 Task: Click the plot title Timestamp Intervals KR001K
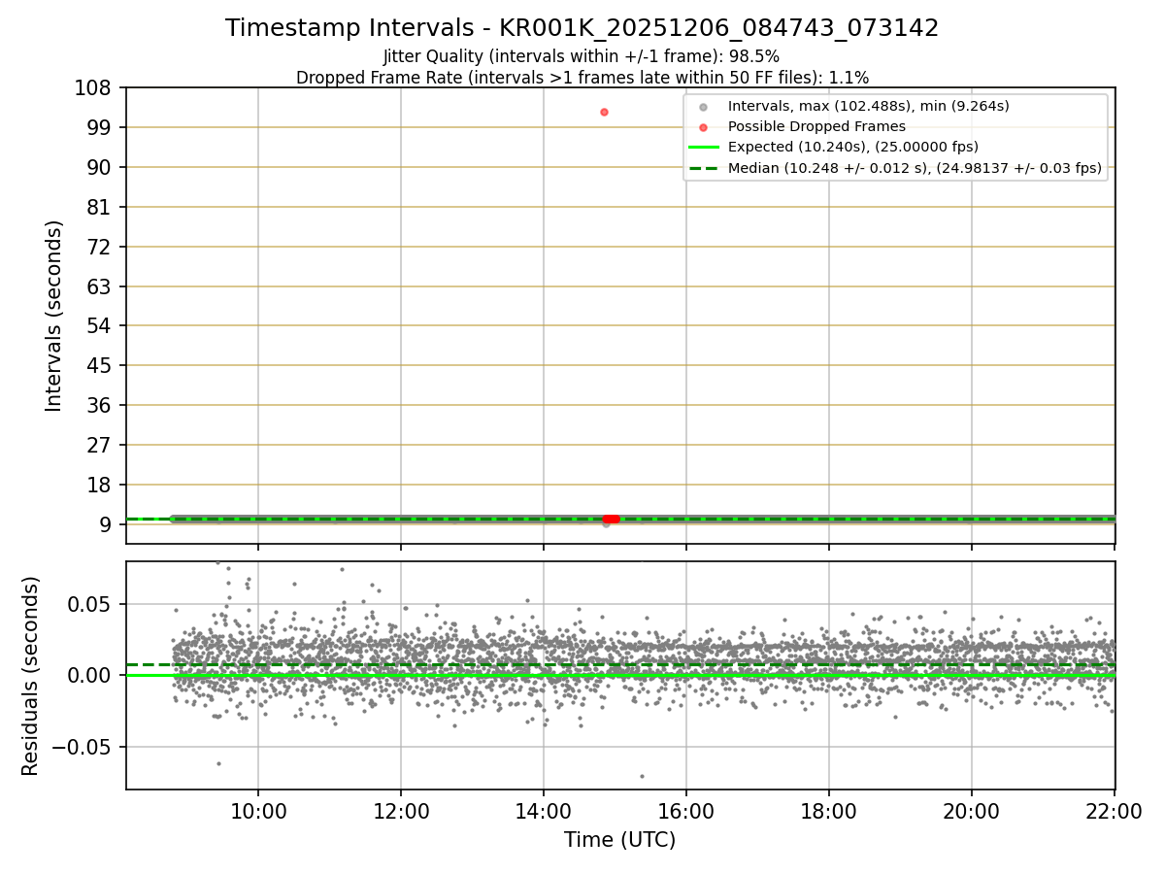582,28
